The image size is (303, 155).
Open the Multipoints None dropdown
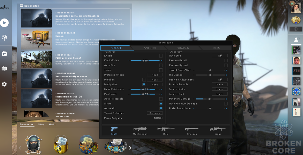(x=155, y=85)
